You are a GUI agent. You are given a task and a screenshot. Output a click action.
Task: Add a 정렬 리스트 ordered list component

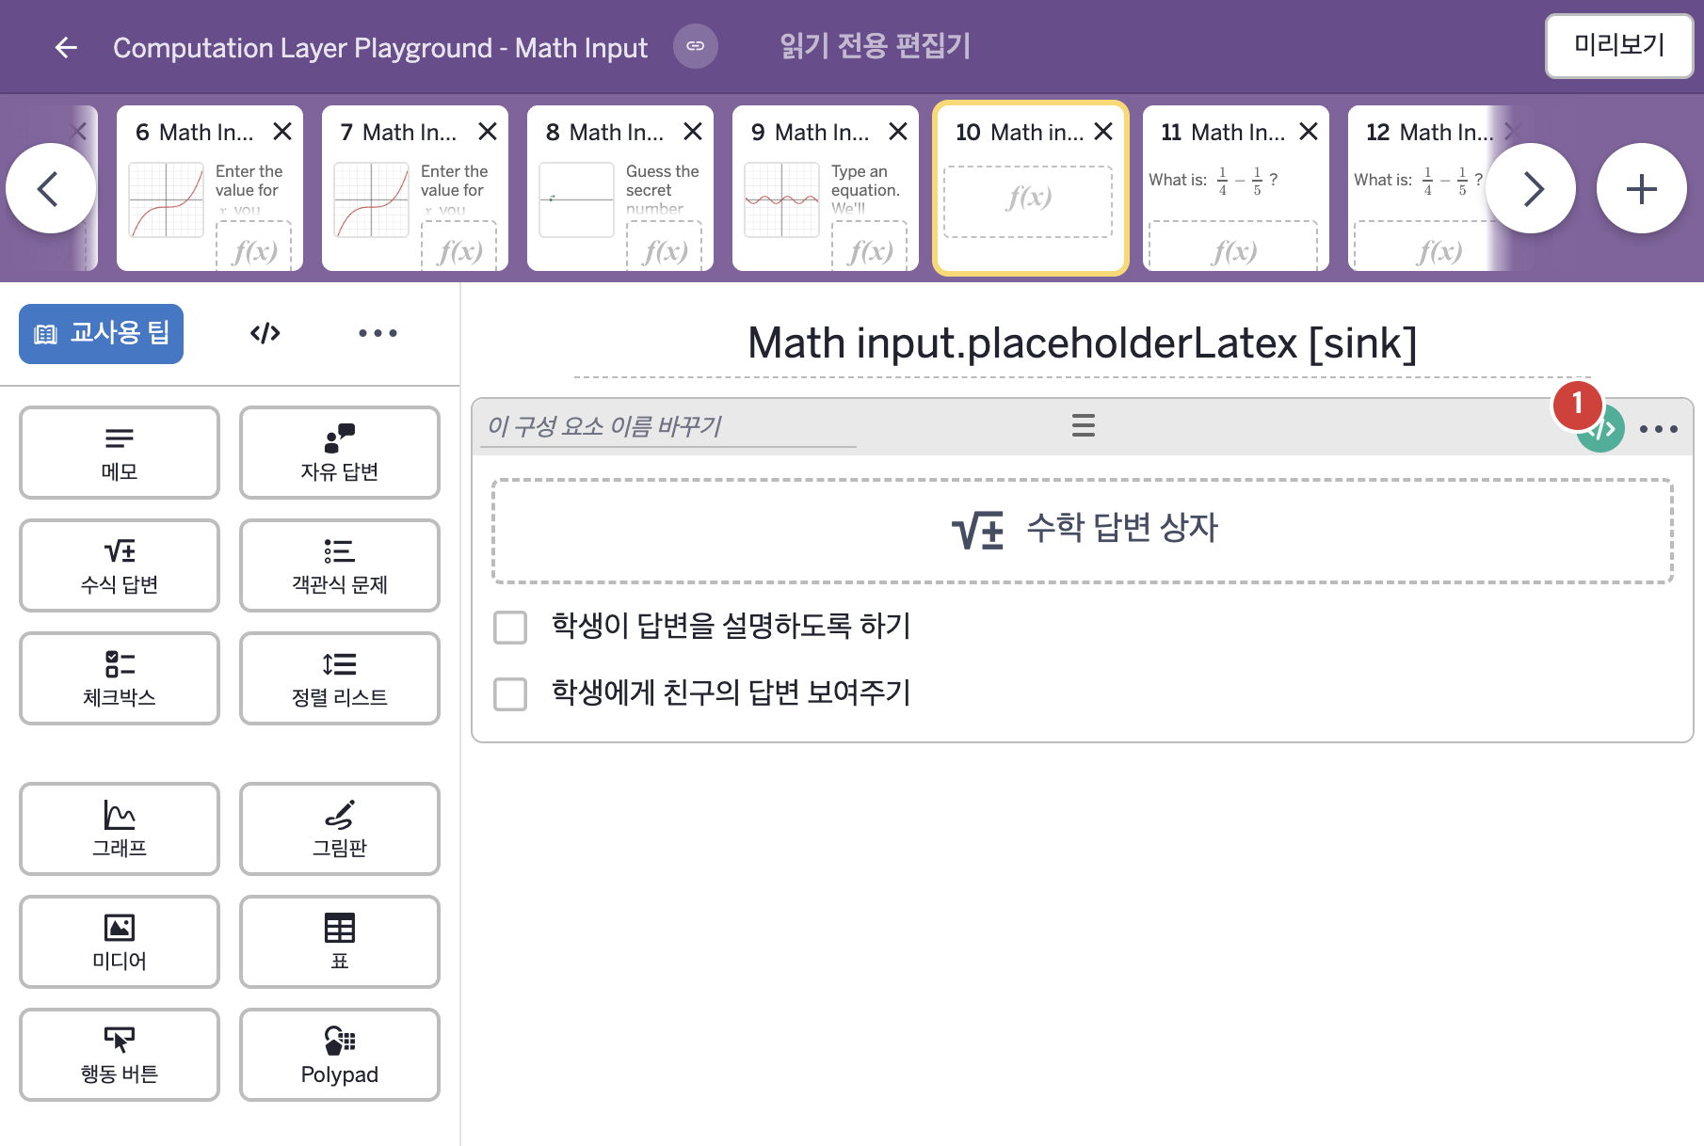(340, 678)
